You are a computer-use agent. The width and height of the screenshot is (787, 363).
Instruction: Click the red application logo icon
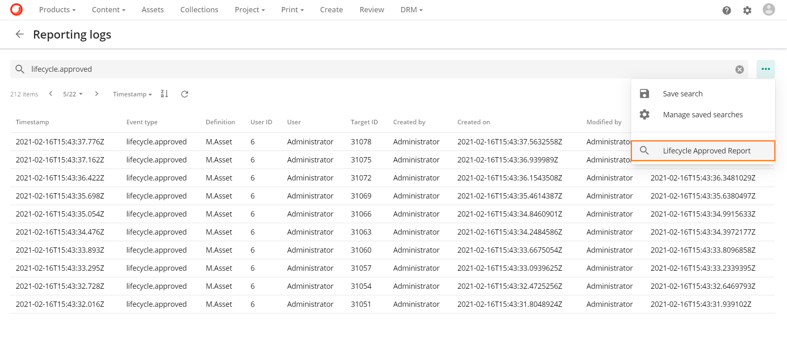click(x=16, y=9)
